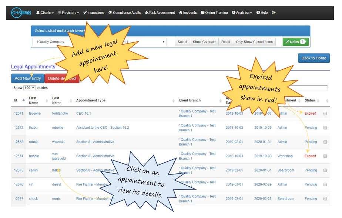Screen dimensions: 342x218
Task: Open Incidents via the flame icon
Action: [x=180, y=12]
